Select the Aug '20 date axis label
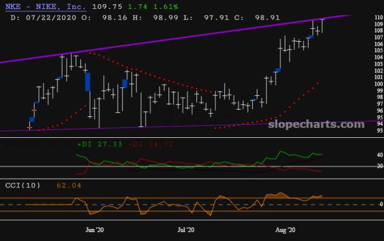The image size is (384, 241). click(284, 230)
